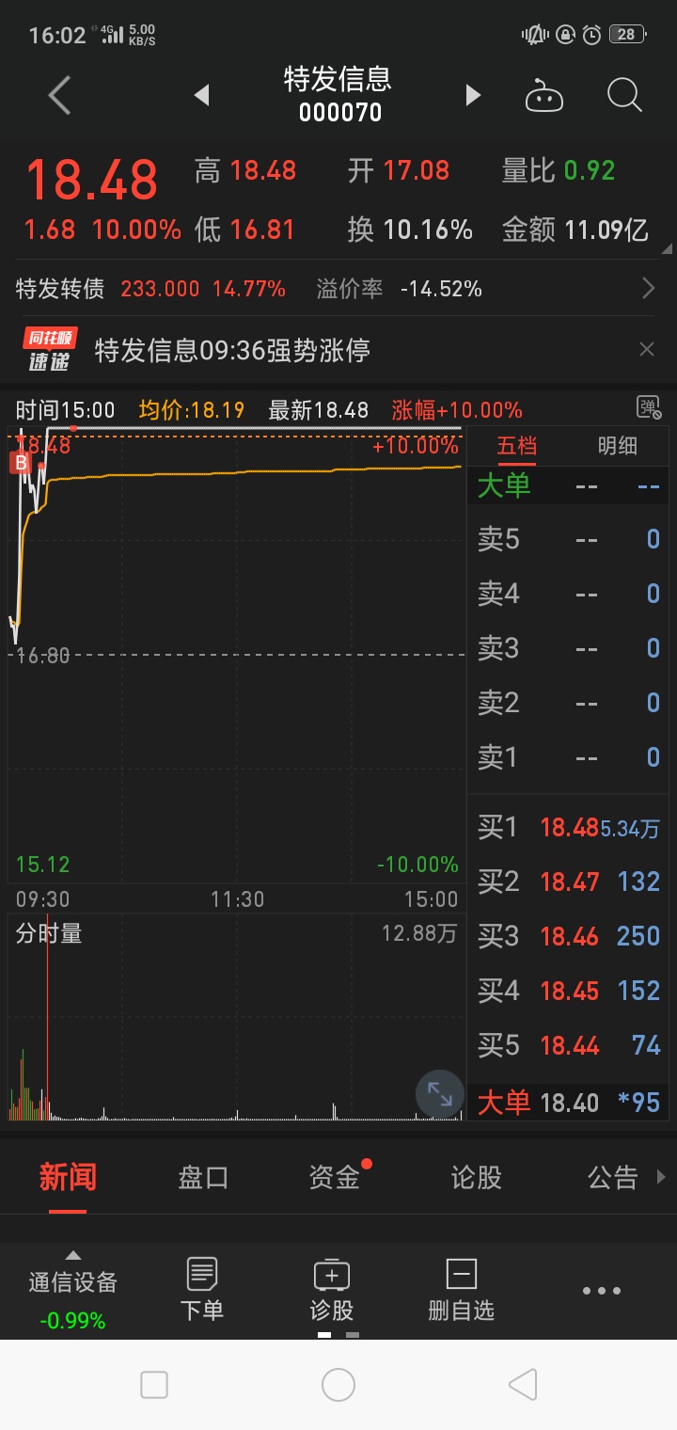677x1430 pixels.
Task: Open the 盘口 tab
Action: click(x=203, y=1177)
